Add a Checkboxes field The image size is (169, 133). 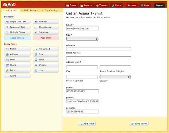pyautogui.click(x=46, y=27)
